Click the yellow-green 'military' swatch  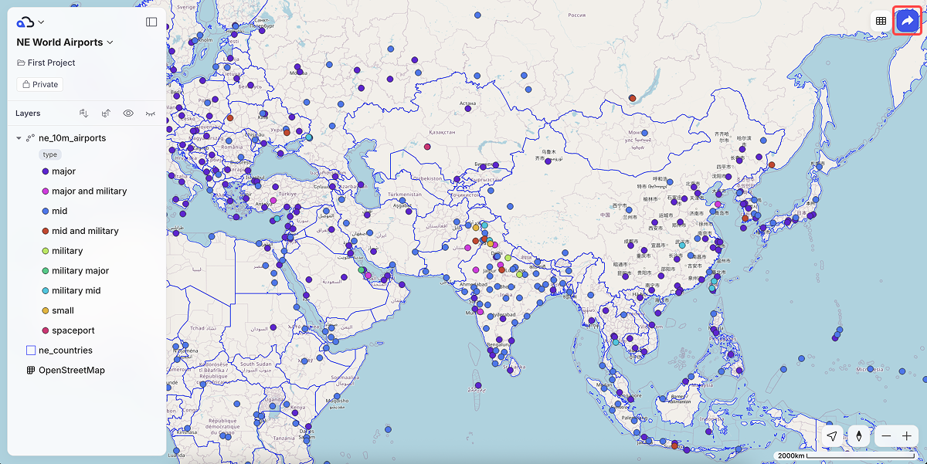point(46,251)
